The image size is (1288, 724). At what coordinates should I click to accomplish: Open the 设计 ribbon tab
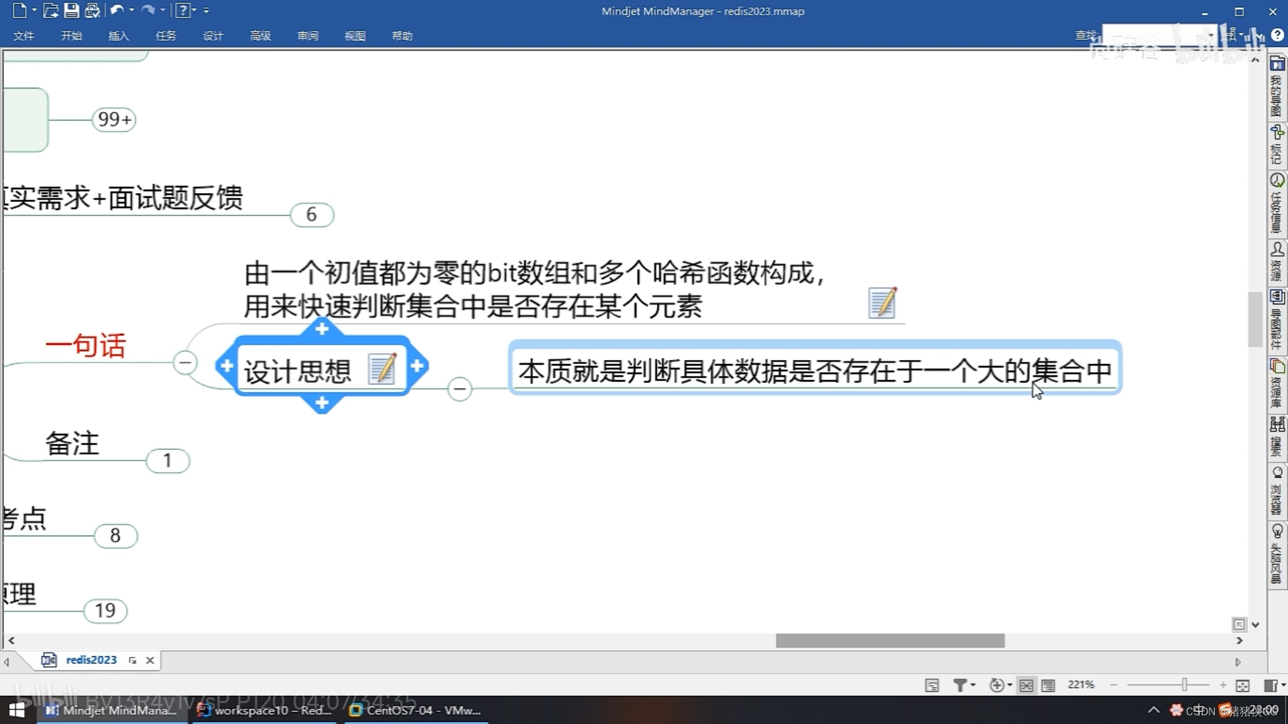213,36
